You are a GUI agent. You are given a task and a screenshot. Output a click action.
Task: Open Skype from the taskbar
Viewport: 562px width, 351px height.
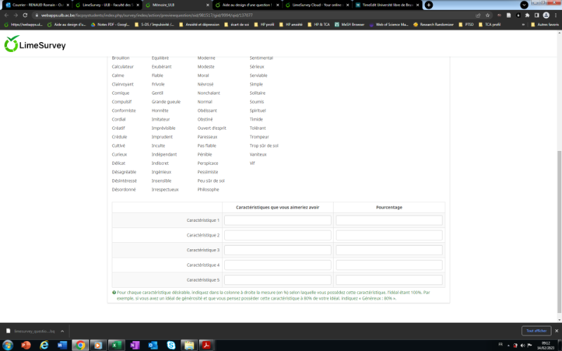tap(170, 345)
